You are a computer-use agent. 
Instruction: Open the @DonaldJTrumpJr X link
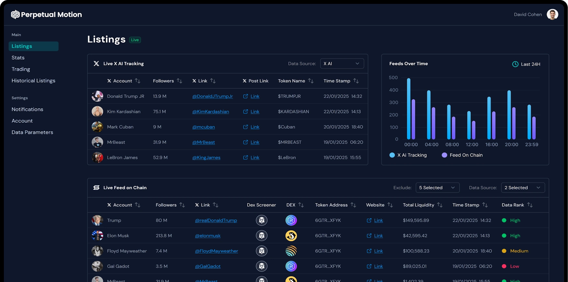[x=213, y=96]
